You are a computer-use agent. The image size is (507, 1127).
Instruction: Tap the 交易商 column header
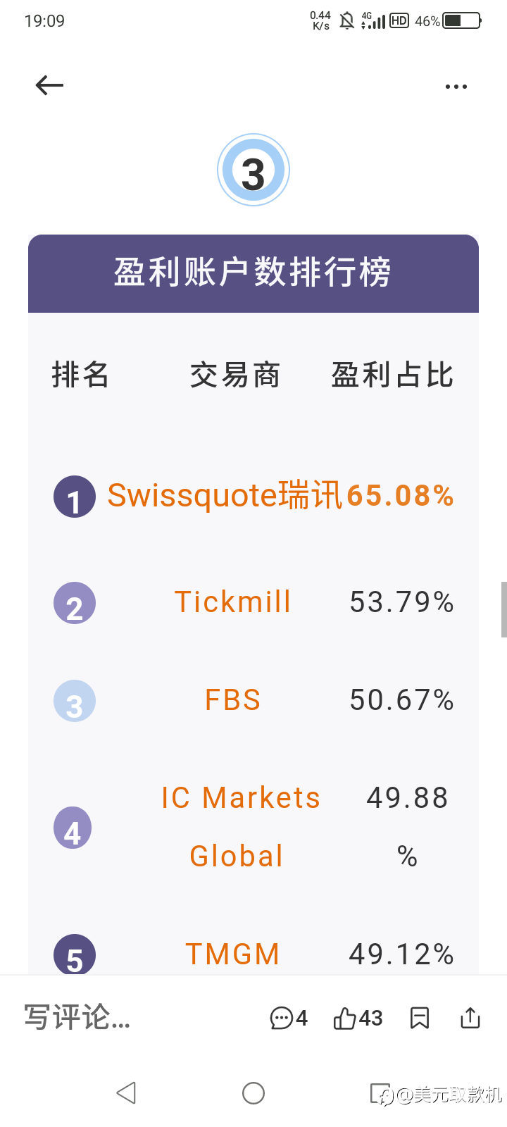(235, 375)
